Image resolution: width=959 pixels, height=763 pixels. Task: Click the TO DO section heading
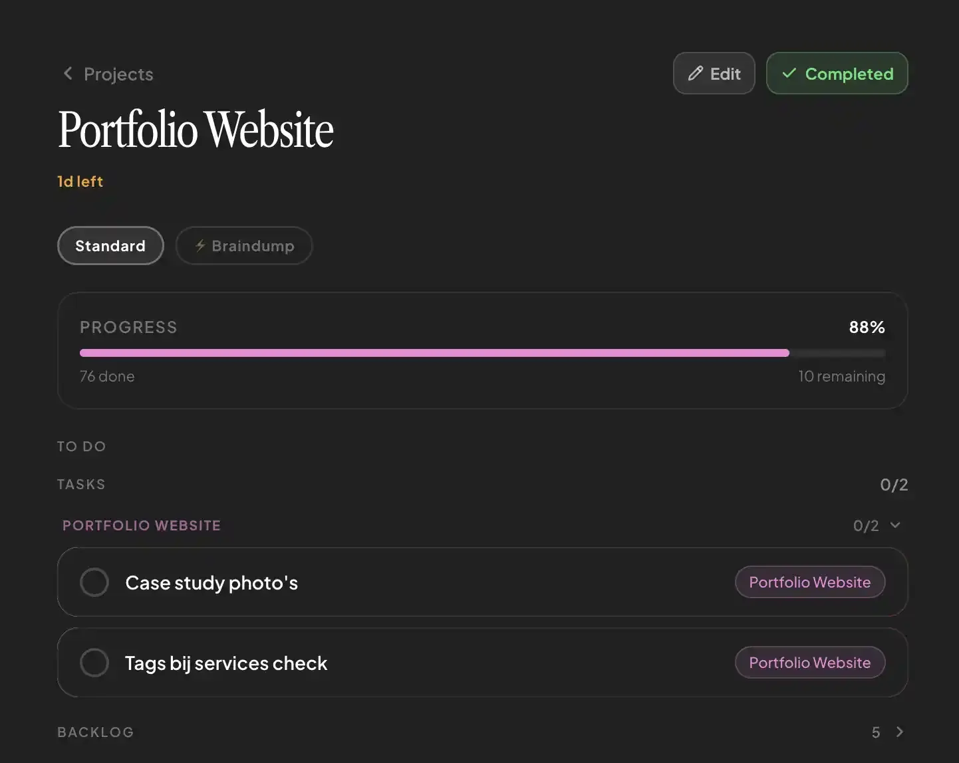point(82,447)
